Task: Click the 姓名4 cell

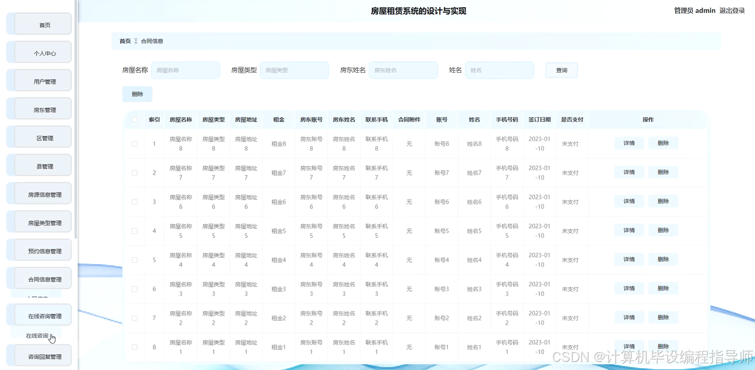Action: coord(474,260)
